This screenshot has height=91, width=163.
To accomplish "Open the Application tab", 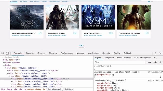I will click(93, 53).
